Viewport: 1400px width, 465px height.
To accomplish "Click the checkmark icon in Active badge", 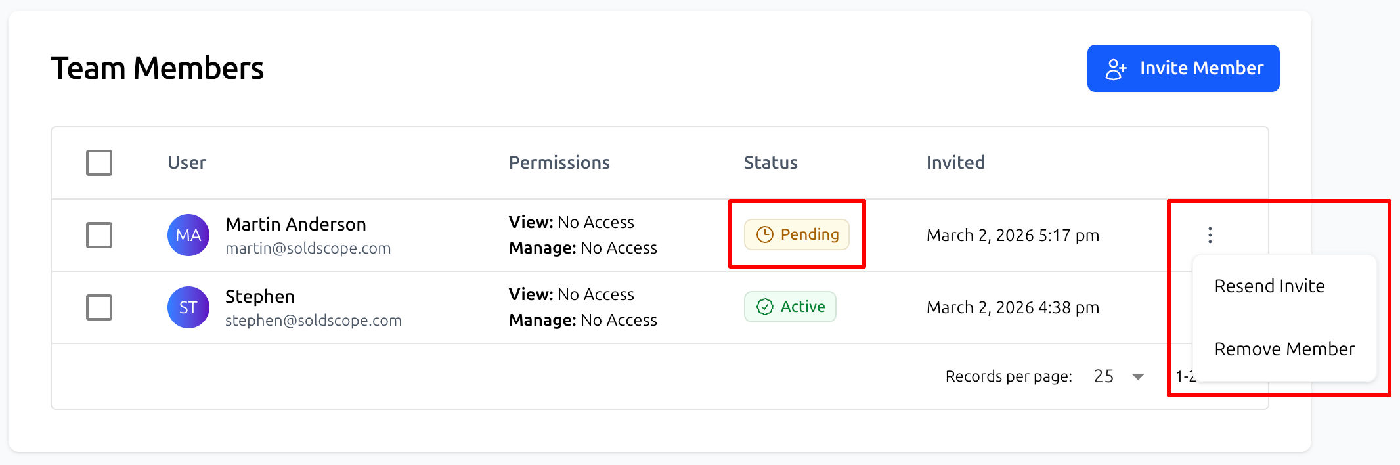I will click(x=764, y=307).
